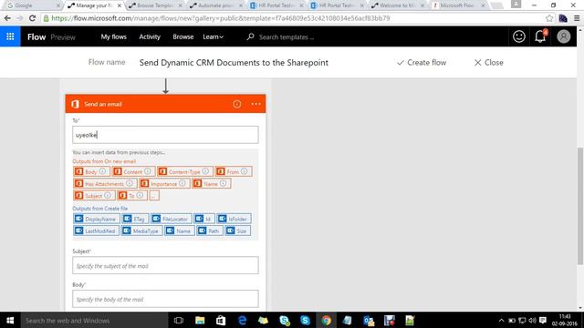Edit the flow name text field
This screenshot has height=328, width=584.
coord(234,63)
